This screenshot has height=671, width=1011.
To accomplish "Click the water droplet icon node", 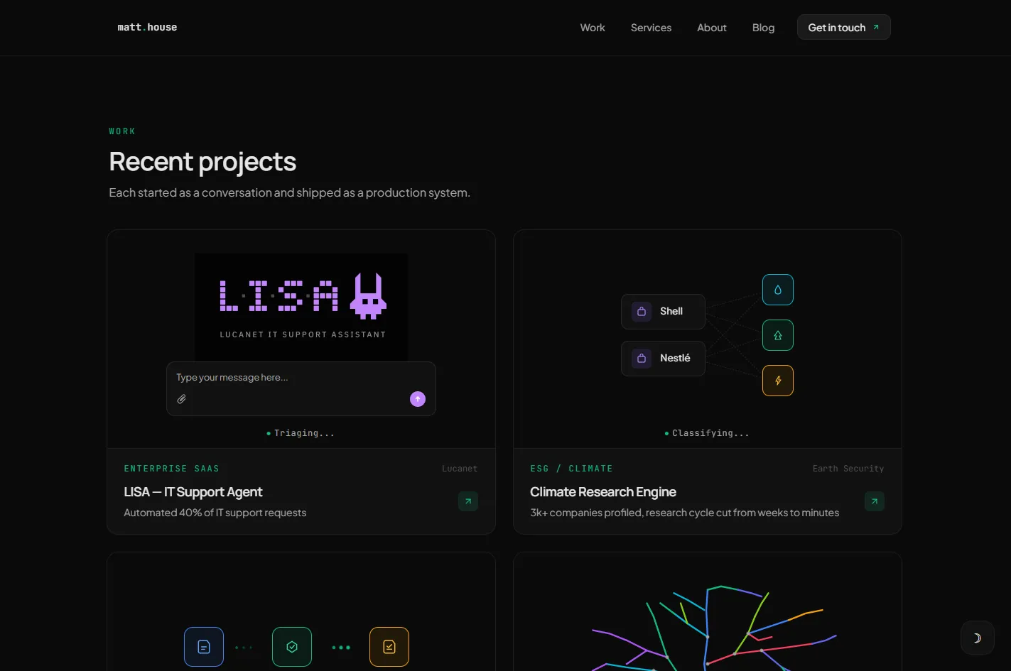I will [778, 290].
